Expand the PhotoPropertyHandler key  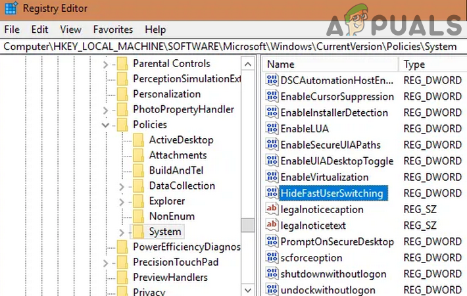[x=105, y=111]
